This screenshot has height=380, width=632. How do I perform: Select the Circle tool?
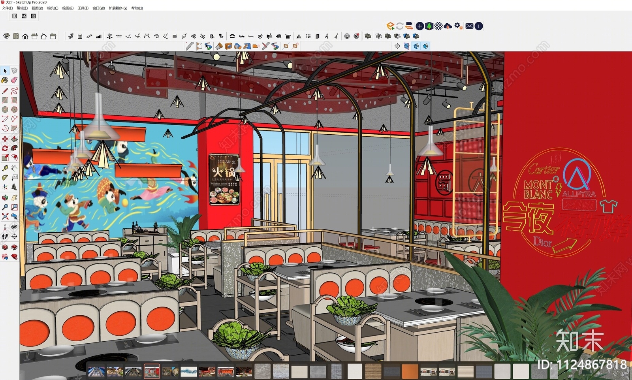[5, 109]
